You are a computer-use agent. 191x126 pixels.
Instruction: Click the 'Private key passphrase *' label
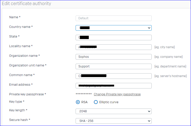coord(28,94)
